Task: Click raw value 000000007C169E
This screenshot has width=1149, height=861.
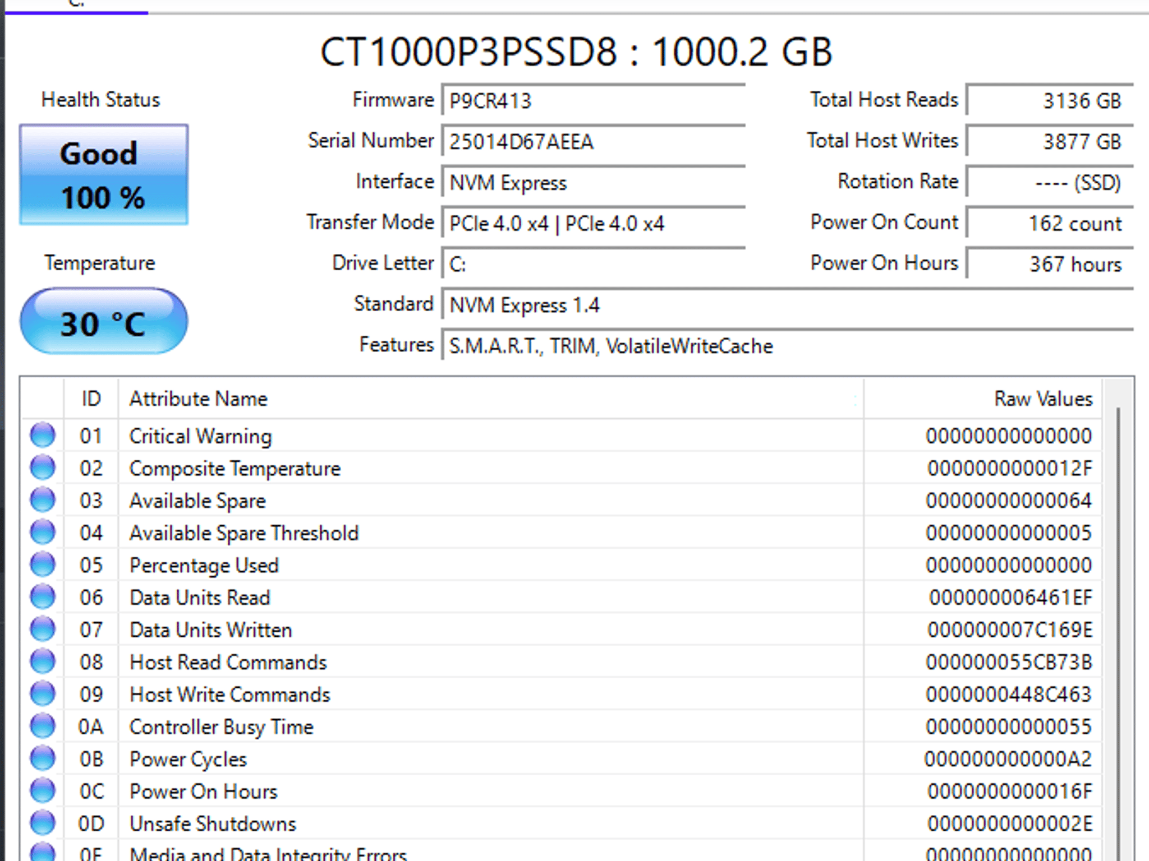Action: 1010,630
